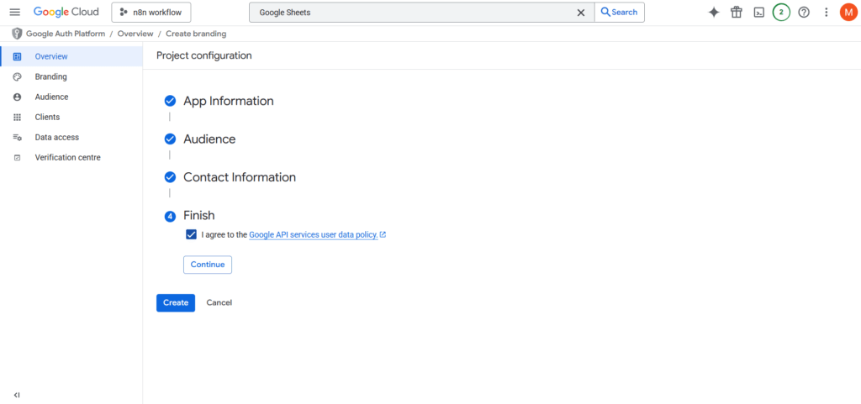The height and width of the screenshot is (404, 861).
Task: Expand the Contact Information step
Action: pos(239,177)
